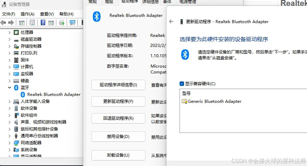Click the monitor icon beside 监视器
The height and width of the screenshot is (166, 307).
pyautogui.click(x=16, y=74)
